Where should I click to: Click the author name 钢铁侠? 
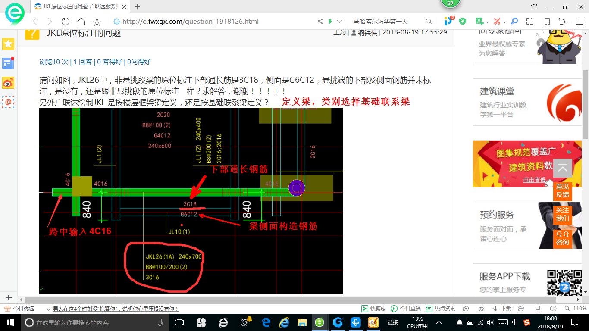[367, 32]
